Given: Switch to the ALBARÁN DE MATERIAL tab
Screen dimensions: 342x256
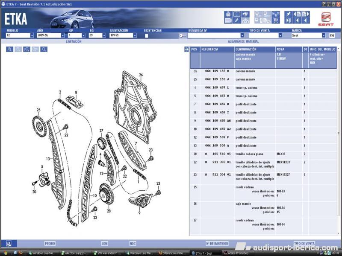Looking at the screenshot, I should point(243,41).
